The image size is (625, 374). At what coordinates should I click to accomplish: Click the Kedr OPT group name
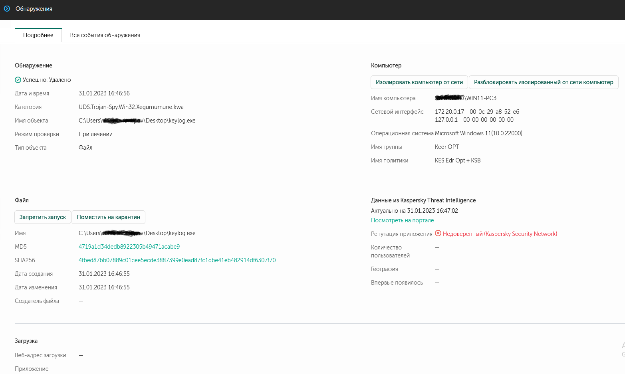(x=447, y=147)
